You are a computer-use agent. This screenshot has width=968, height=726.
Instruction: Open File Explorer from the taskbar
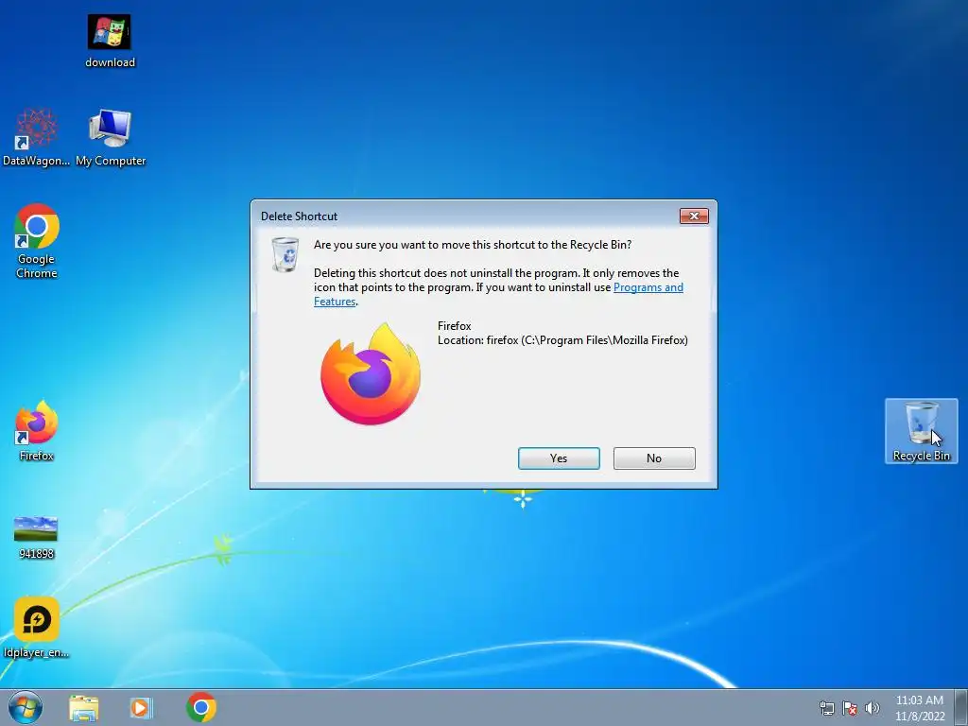pyautogui.click(x=84, y=708)
